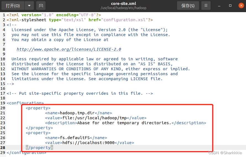Click 'limitations under the License' line
Image resolution: width=246 pixels, height=157 pixels.
[87, 79]
